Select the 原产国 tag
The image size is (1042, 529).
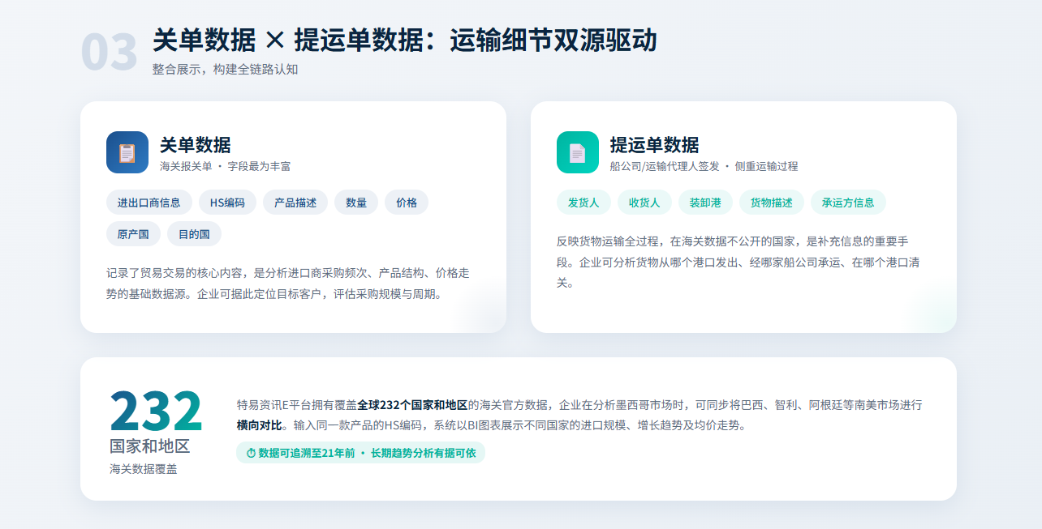pyautogui.click(x=133, y=234)
